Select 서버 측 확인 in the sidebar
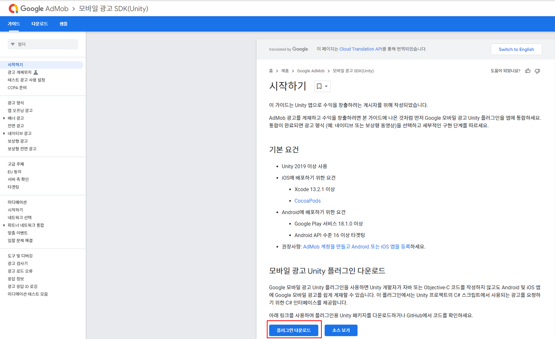 (x=18, y=180)
